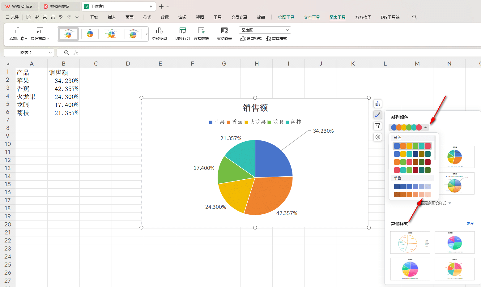Open Quick Layout (快速布局)
The image size is (481, 287).
(40, 34)
